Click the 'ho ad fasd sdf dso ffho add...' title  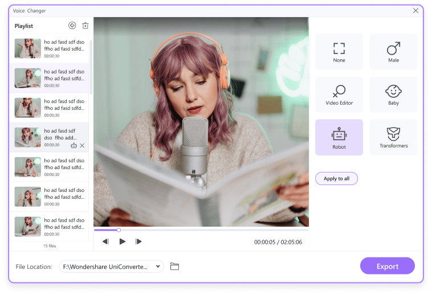tap(60, 134)
